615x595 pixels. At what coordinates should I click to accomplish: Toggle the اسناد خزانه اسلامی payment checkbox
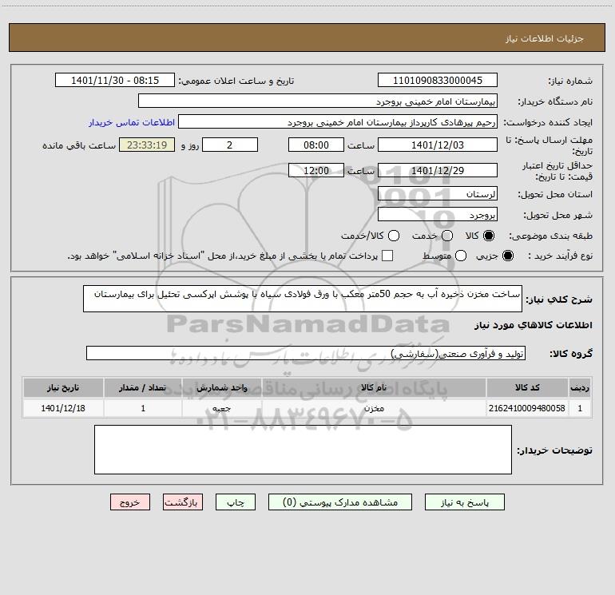point(387,256)
